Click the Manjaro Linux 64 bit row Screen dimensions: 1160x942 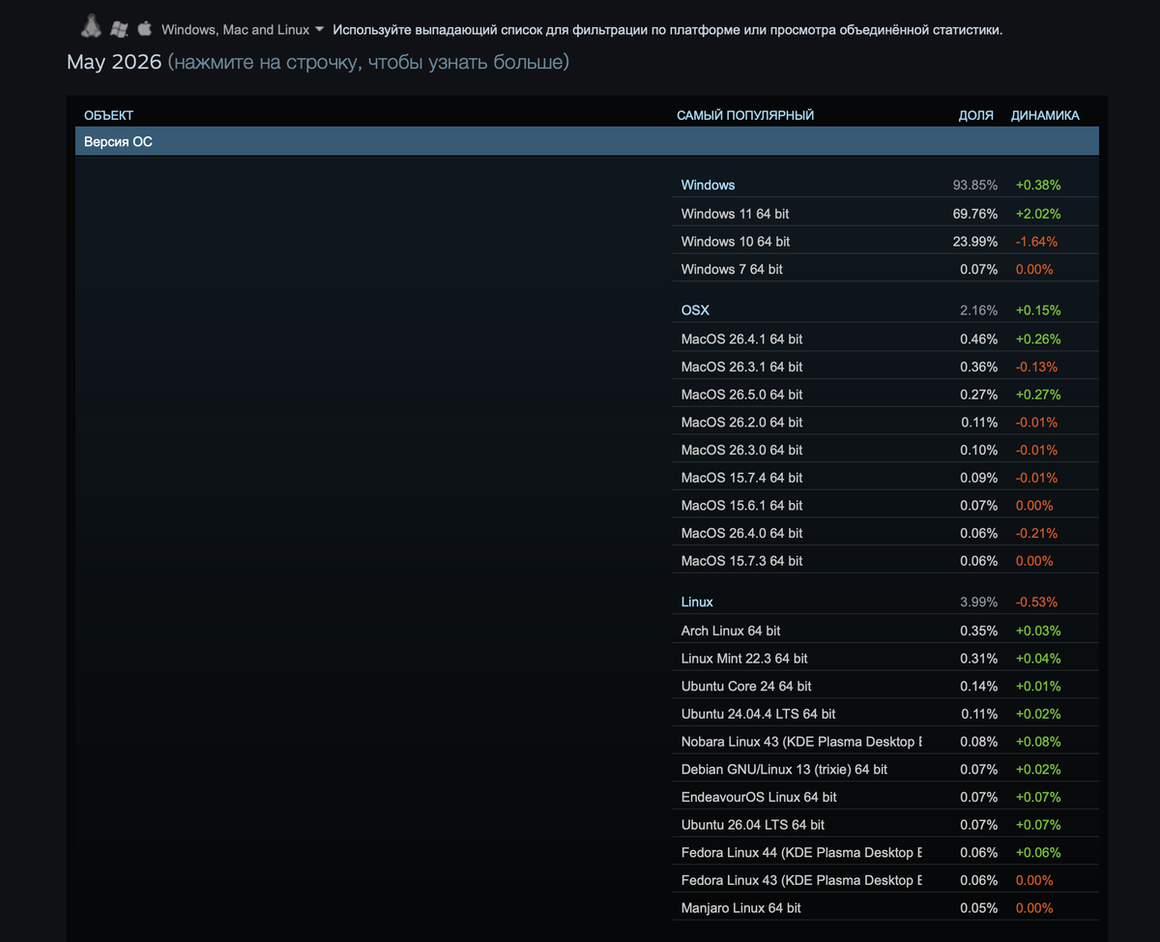coord(885,908)
